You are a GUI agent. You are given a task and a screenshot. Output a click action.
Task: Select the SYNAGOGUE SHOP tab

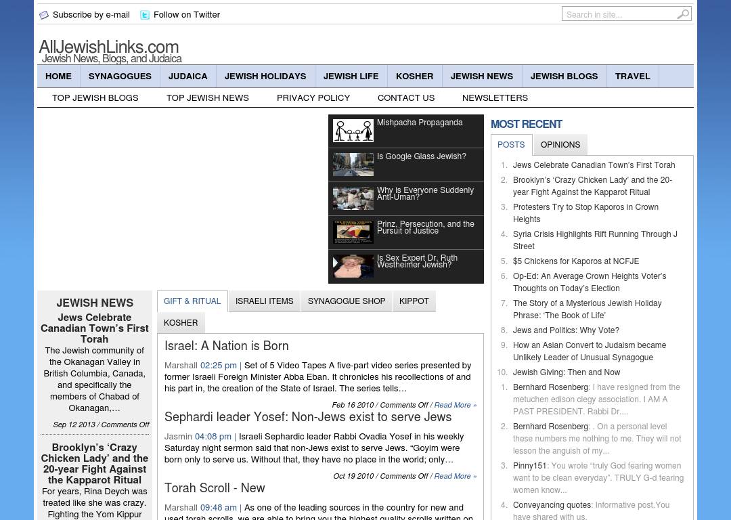click(x=347, y=301)
